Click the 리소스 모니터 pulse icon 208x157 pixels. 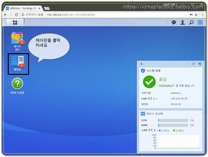point(143,114)
